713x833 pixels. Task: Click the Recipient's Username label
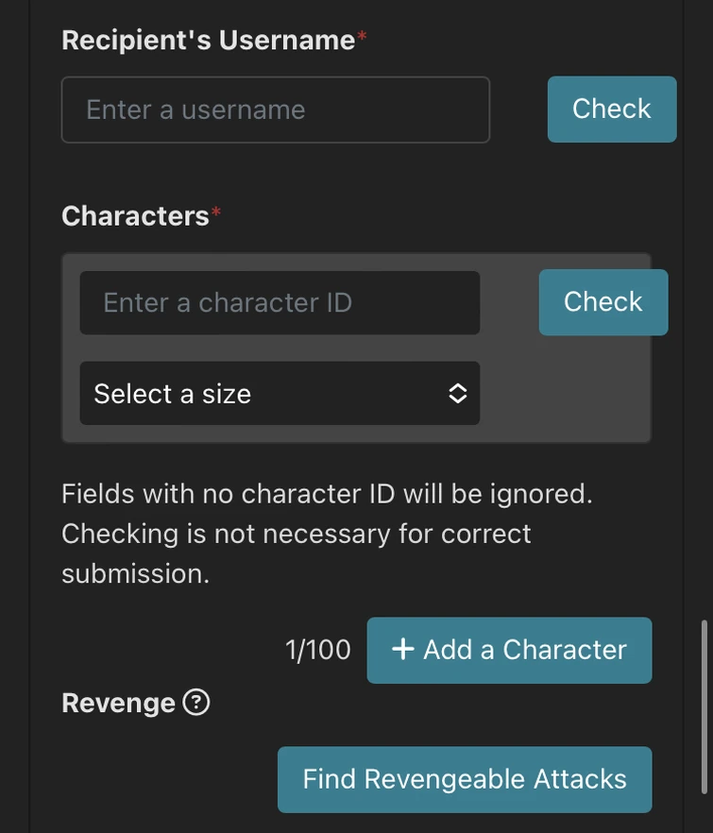pos(210,40)
